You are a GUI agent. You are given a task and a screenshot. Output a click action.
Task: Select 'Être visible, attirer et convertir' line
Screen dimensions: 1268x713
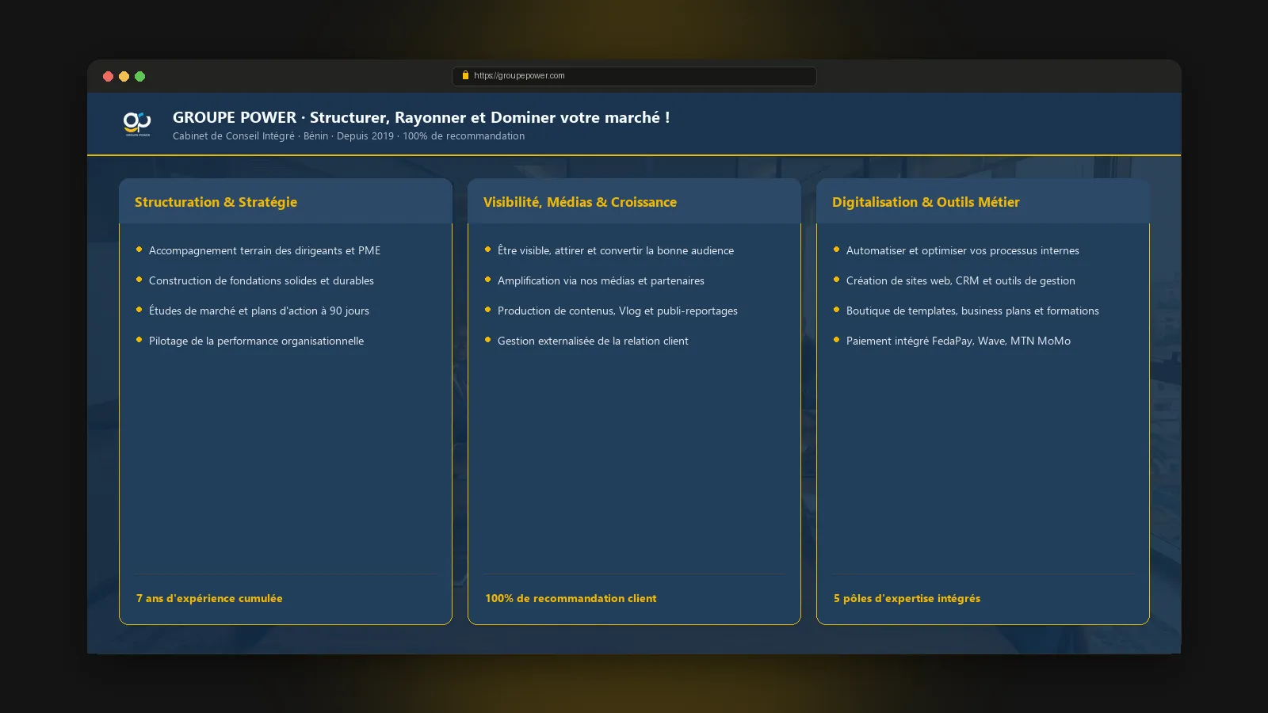[616, 250]
